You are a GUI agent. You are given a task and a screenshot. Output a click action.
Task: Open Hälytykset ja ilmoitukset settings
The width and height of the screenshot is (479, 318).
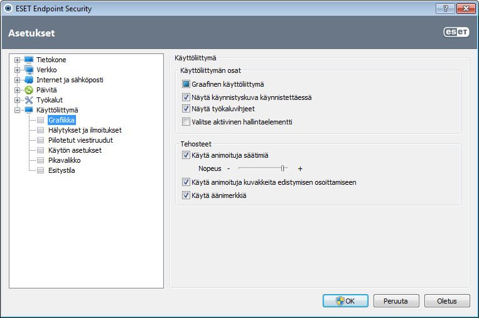point(85,130)
